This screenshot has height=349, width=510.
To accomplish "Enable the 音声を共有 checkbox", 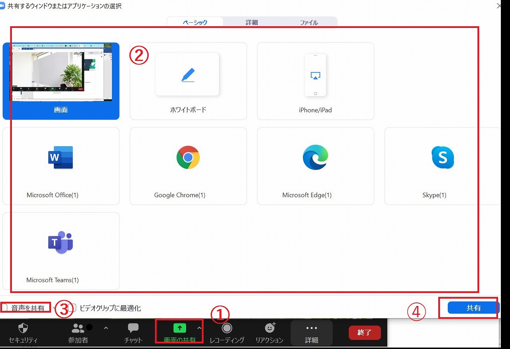I will coord(4,308).
